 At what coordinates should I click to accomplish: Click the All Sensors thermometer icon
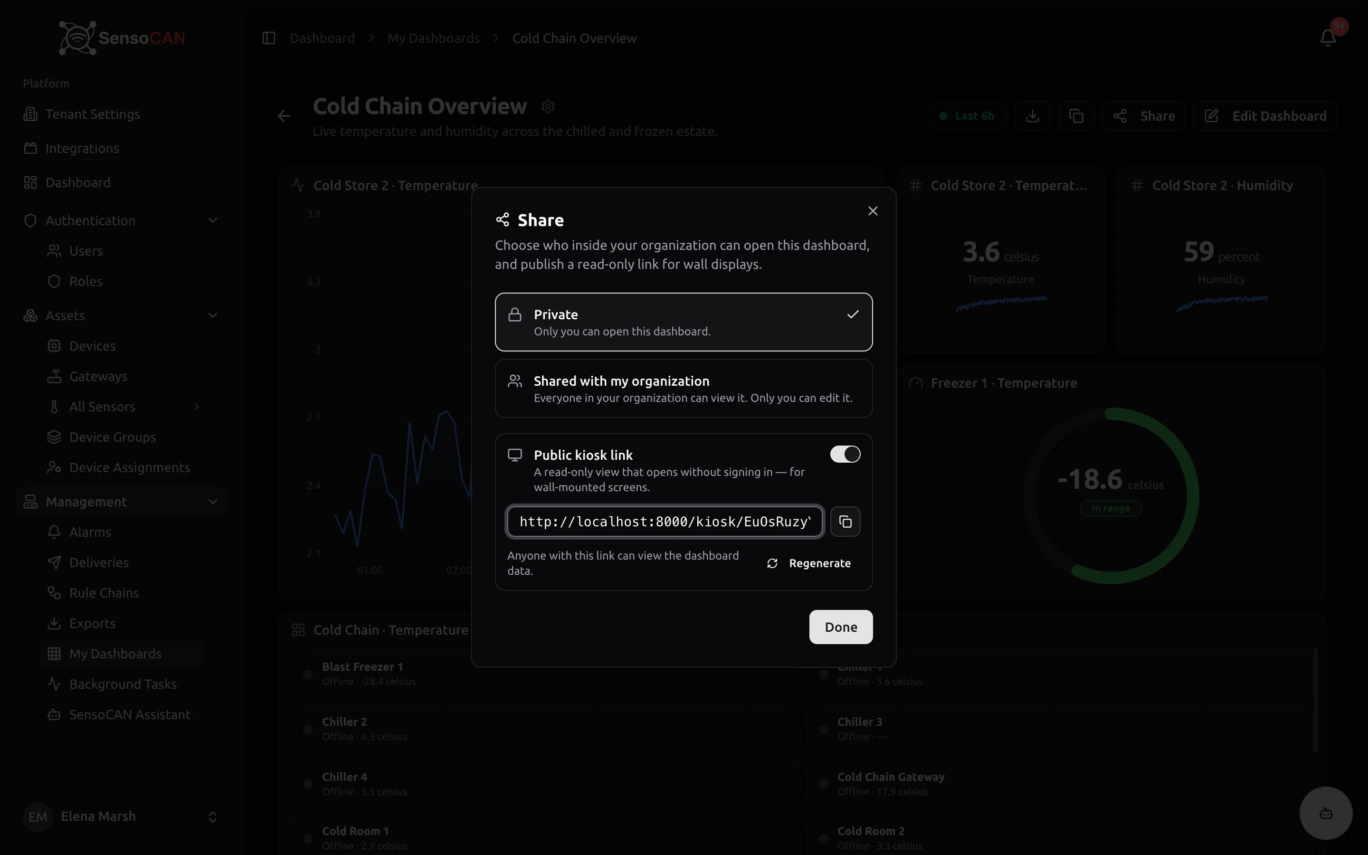tap(54, 407)
